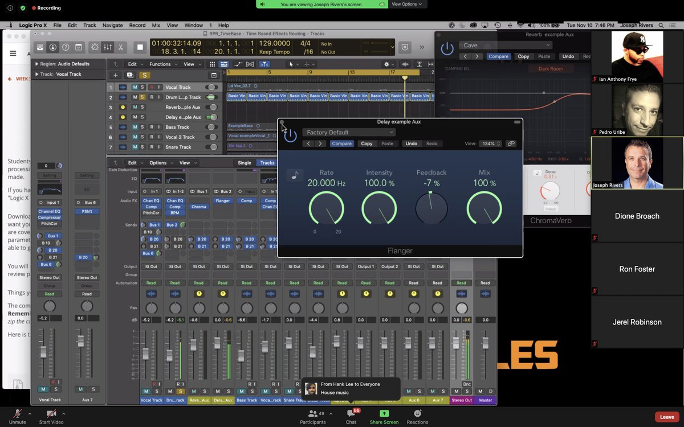Image resolution: width=684 pixels, height=427 pixels.
Task: Open the Cave preset dropdown in ChromaVerb
Action: [506, 46]
